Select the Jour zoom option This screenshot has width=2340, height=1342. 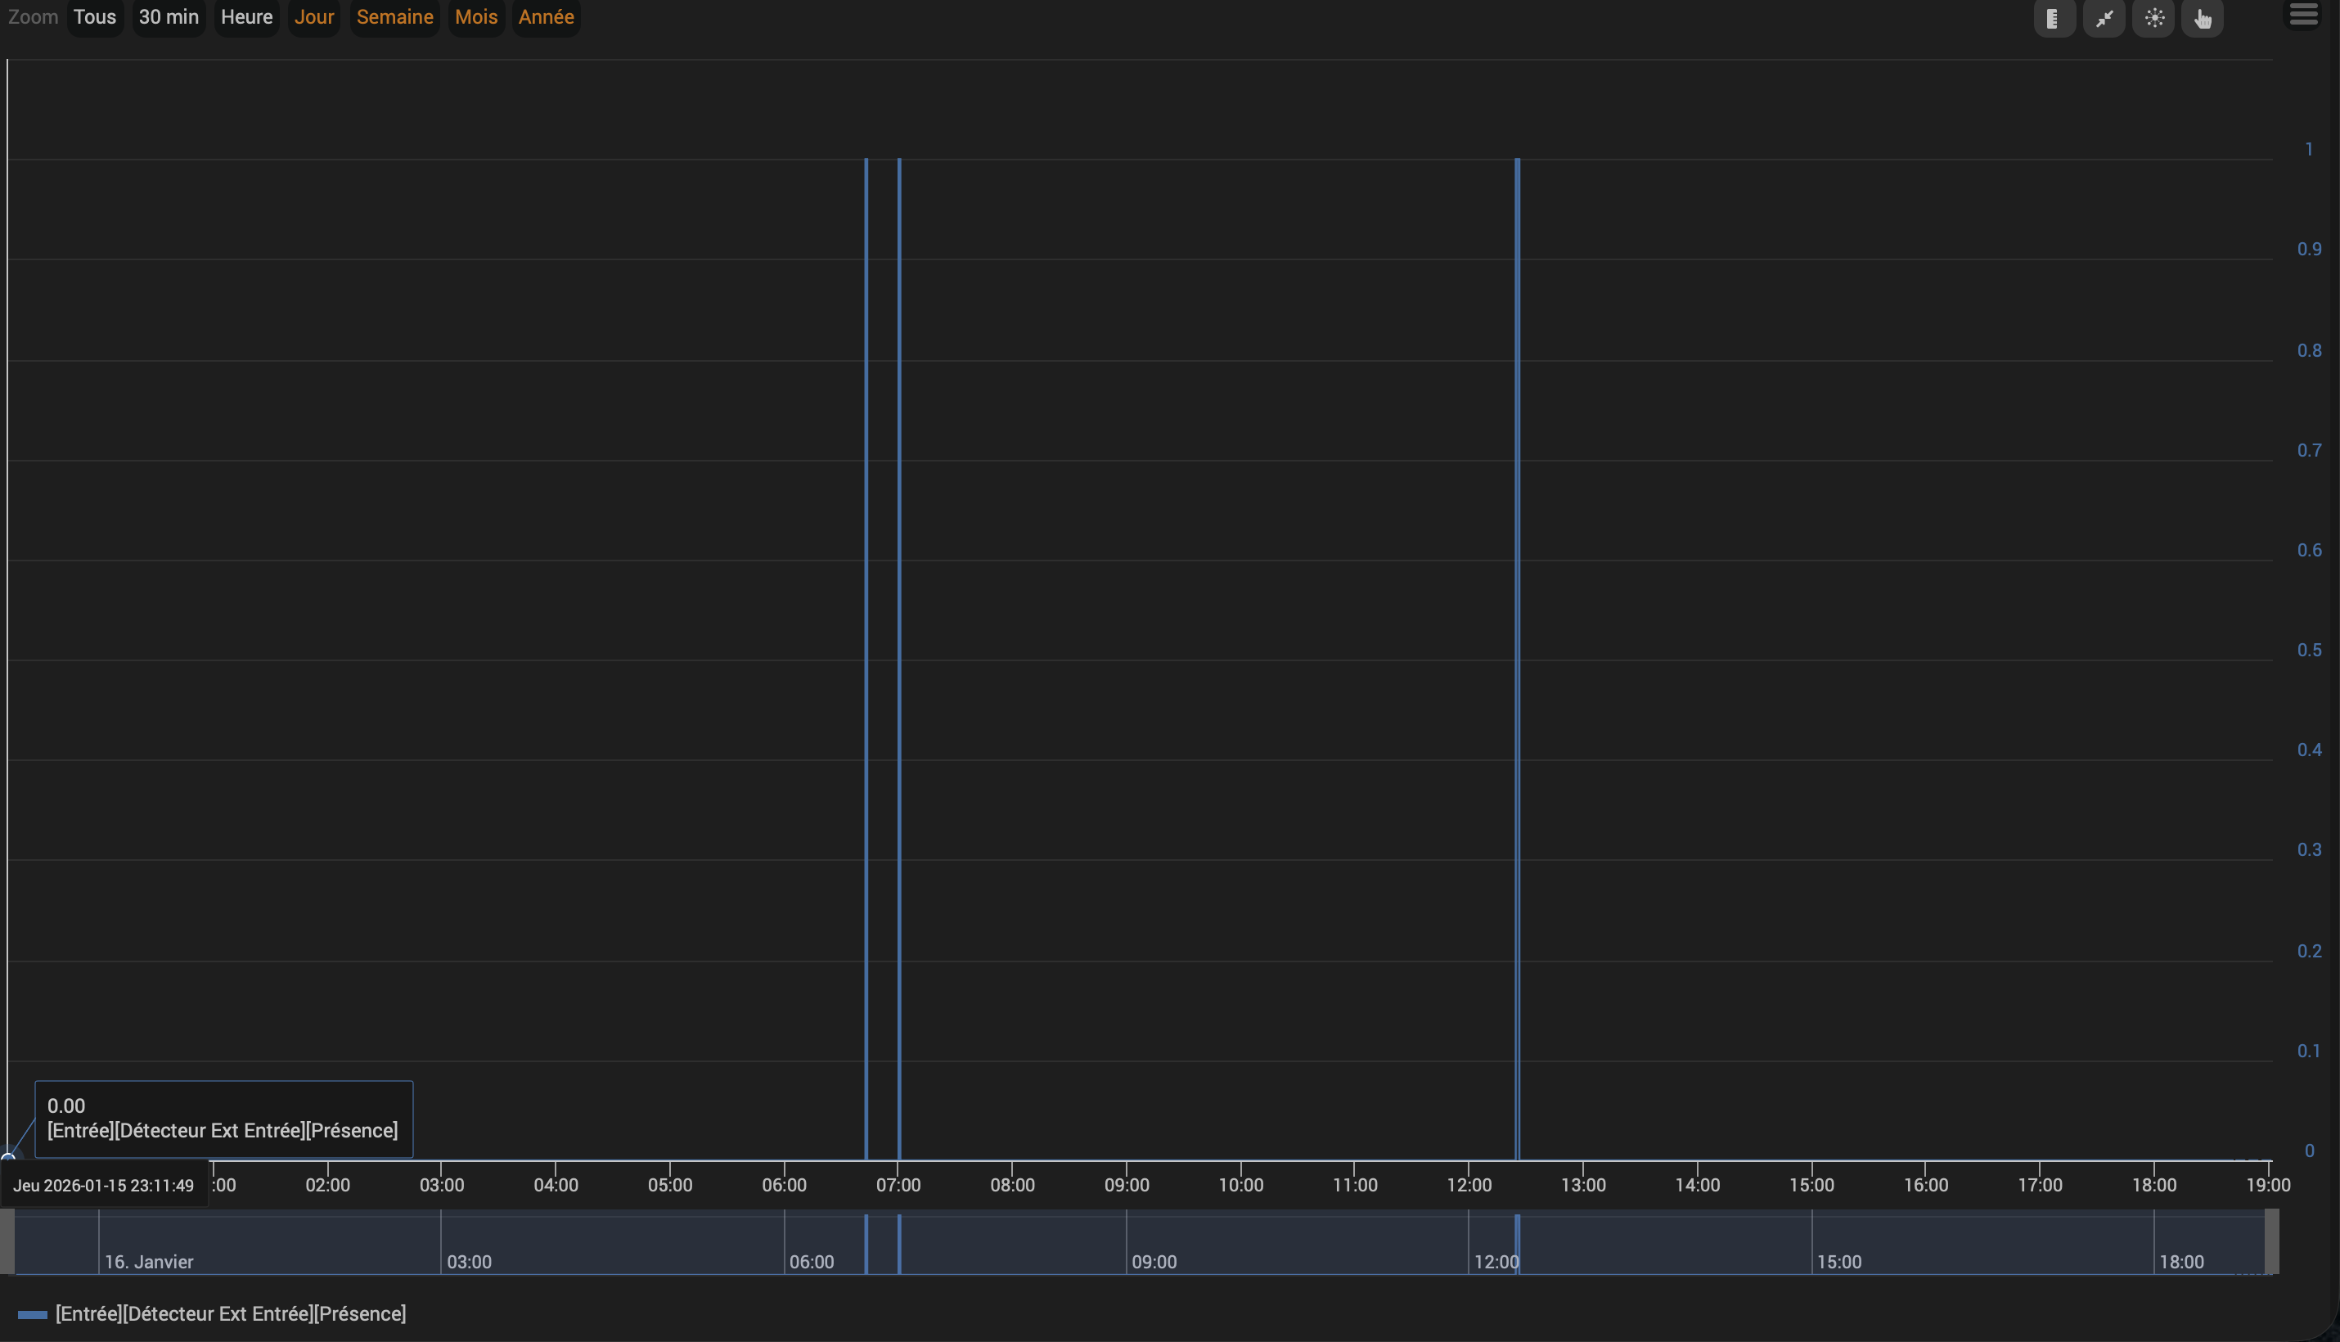click(x=313, y=17)
